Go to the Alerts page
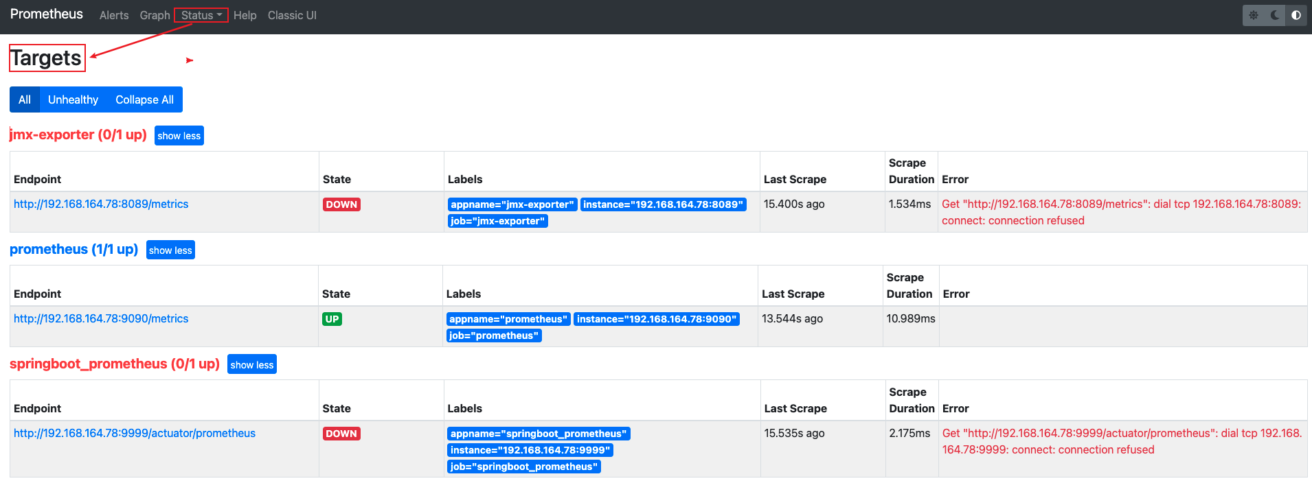Image resolution: width=1312 pixels, height=483 pixels. [114, 15]
